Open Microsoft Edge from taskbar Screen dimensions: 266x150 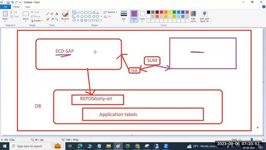click(x=80, y=146)
